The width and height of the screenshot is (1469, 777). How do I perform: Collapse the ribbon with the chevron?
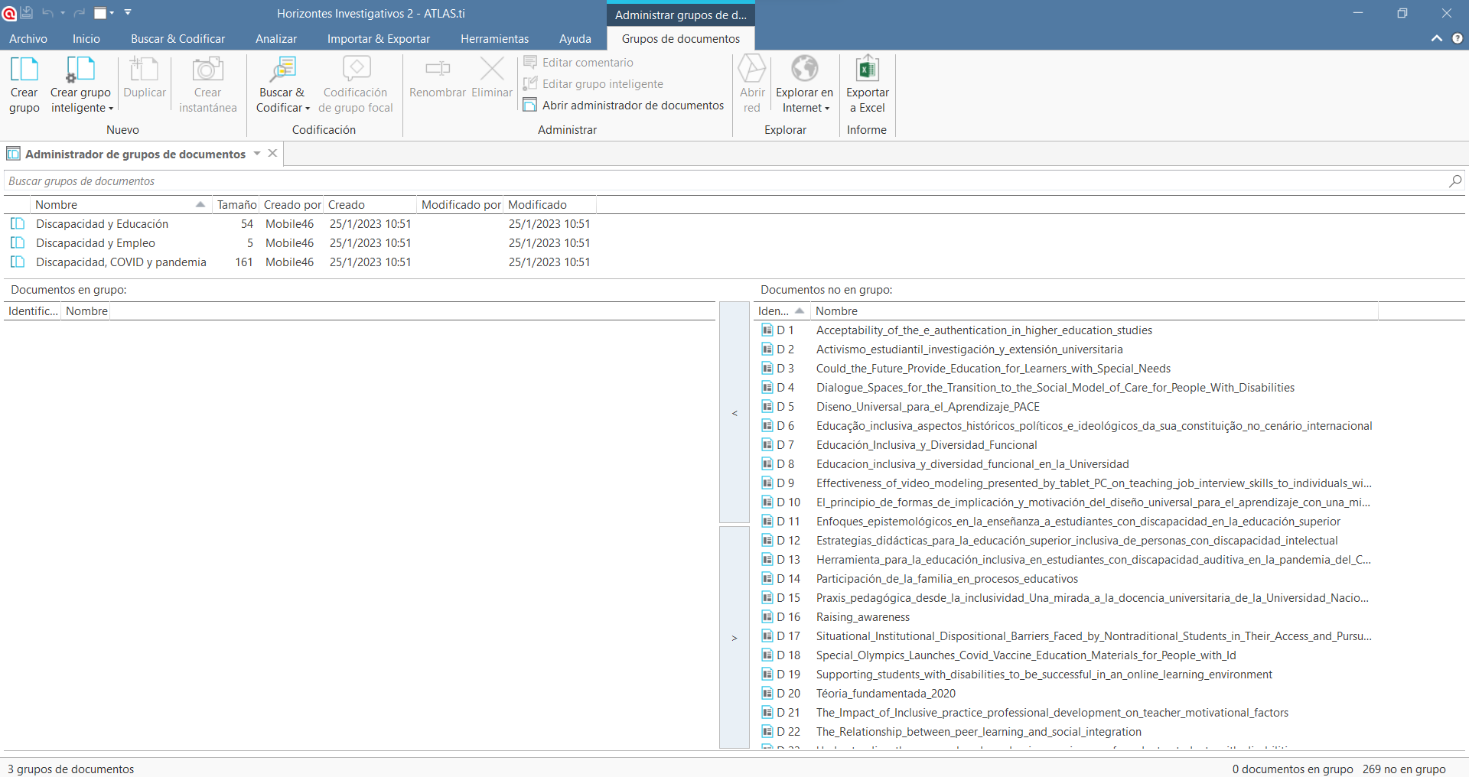coord(1437,38)
